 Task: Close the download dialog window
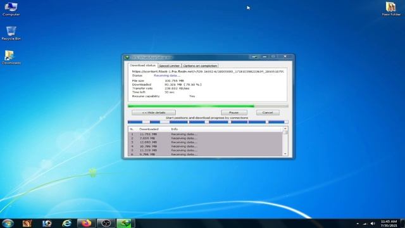(x=285, y=56)
